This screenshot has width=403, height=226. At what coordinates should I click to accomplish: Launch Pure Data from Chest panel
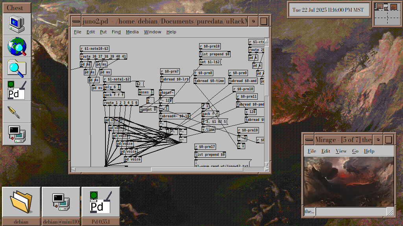click(17, 90)
